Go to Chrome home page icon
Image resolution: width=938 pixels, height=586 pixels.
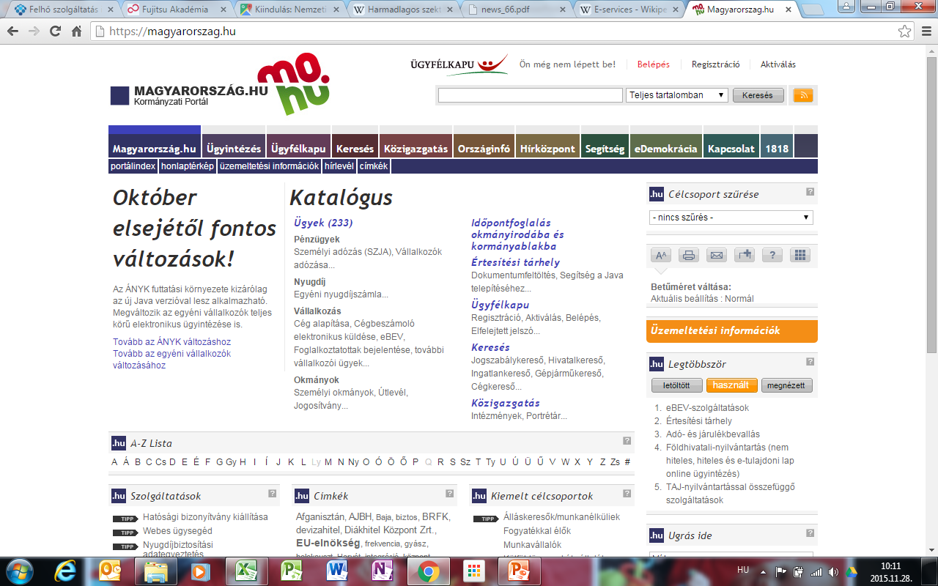[x=77, y=31]
